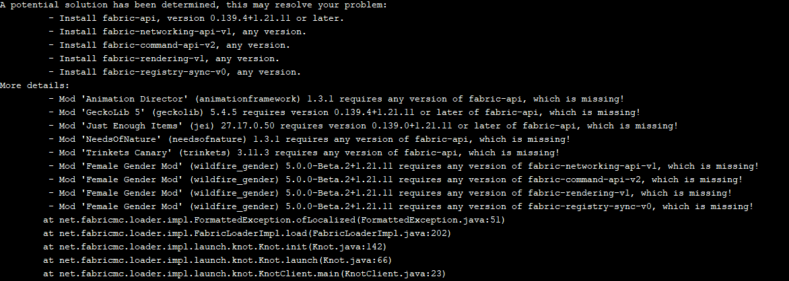789x281 pixels.
Task: Click the 'Install fabric-networking-api-v1' line
Action: click(178, 32)
